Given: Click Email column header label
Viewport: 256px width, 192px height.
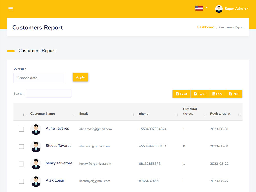Looking at the screenshot, I should tap(84, 114).
